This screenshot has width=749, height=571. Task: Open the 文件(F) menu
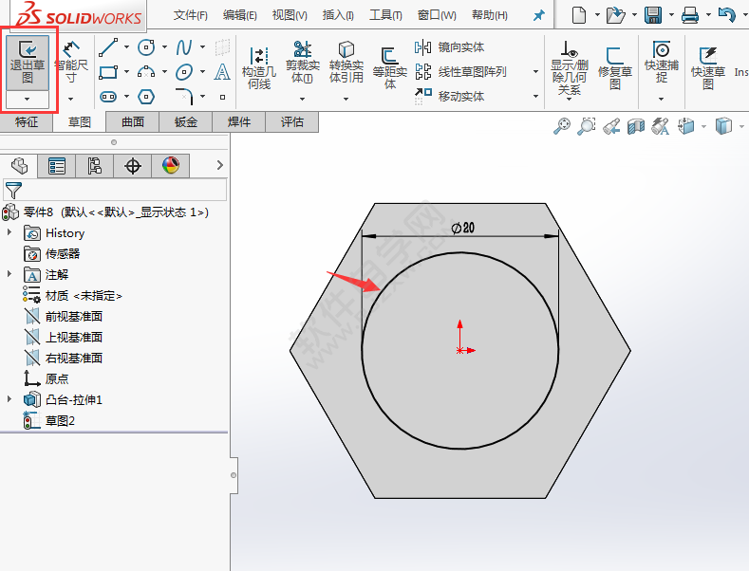pyautogui.click(x=190, y=15)
